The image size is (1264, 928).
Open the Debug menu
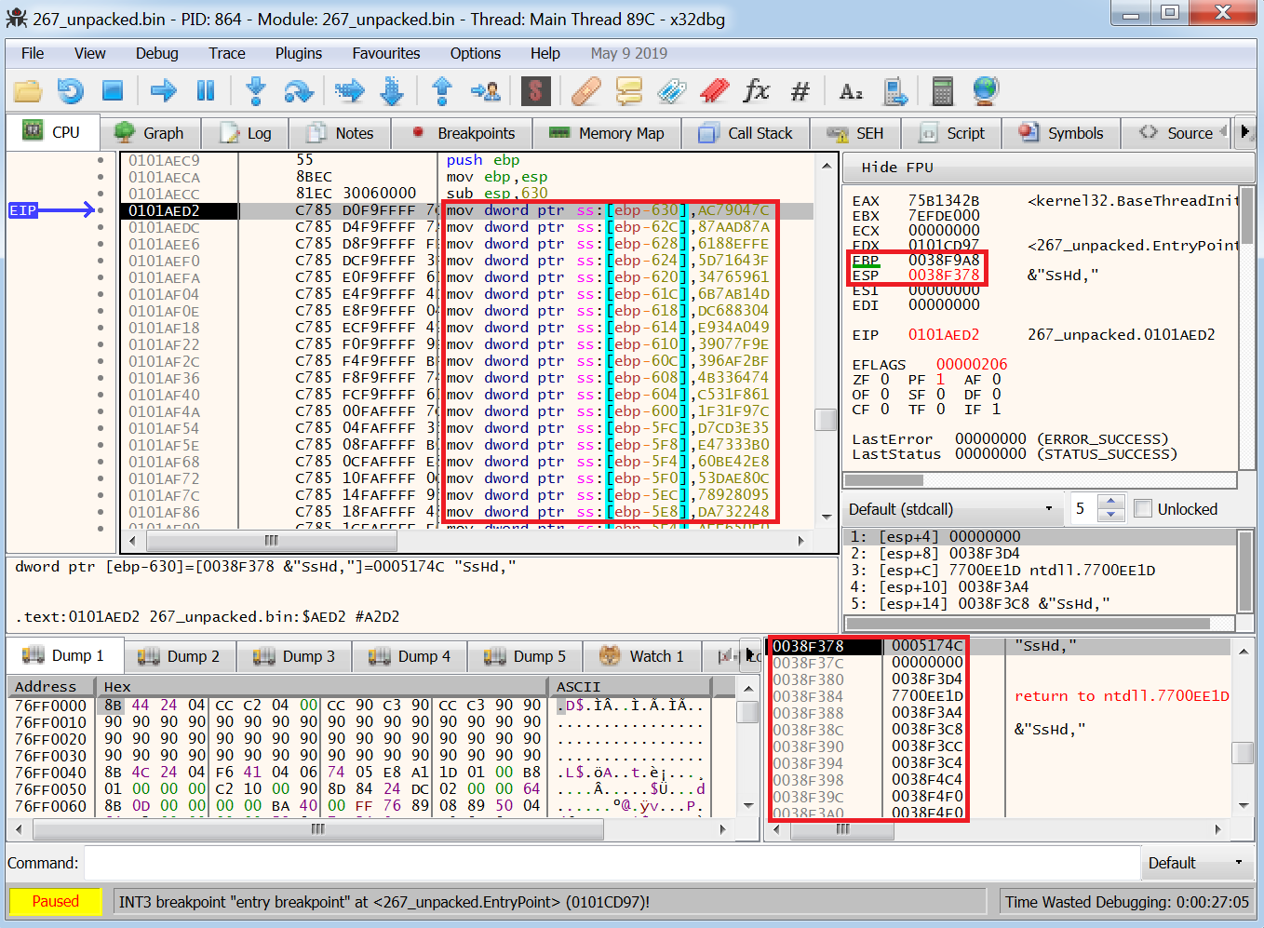[157, 53]
